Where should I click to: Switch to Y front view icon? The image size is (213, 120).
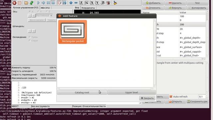tap(97, 3)
